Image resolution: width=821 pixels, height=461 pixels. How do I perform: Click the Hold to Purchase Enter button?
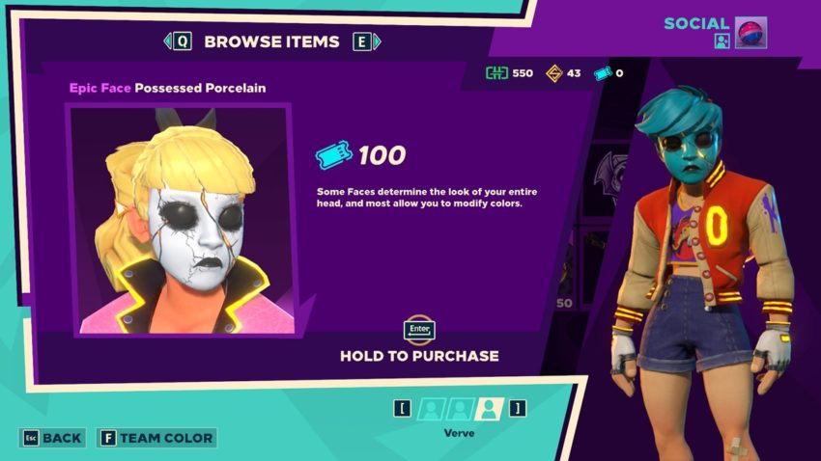click(x=419, y=330)
